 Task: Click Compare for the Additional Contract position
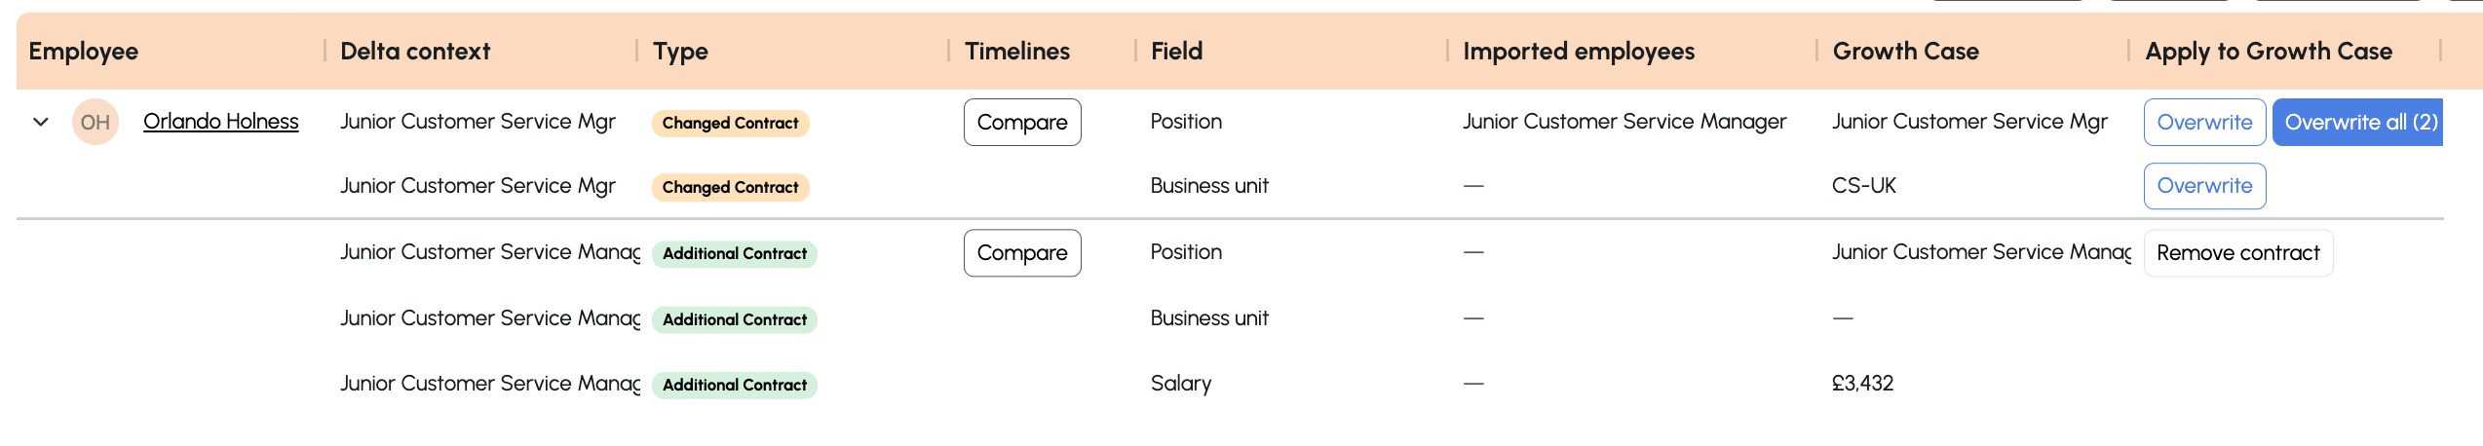[1022, 253]
